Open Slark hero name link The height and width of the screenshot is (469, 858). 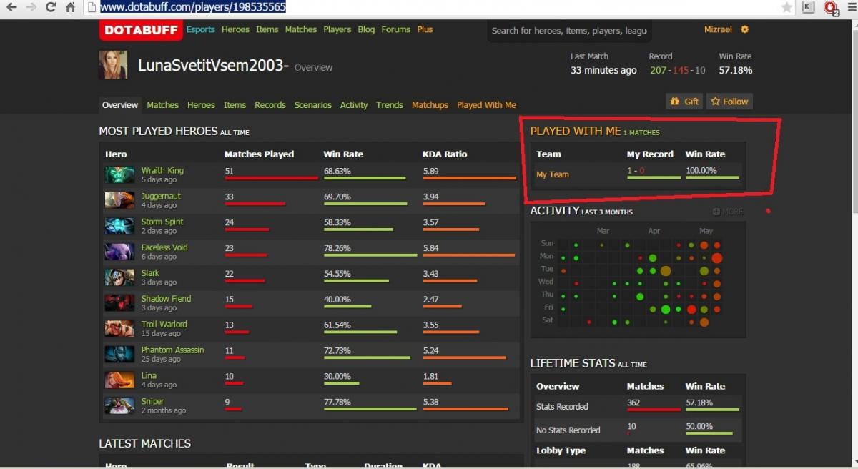click(x=150, y=273)
